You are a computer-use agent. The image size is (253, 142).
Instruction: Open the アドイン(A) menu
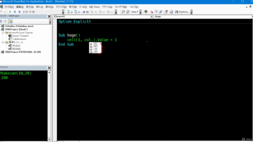[x=107, y=7]
